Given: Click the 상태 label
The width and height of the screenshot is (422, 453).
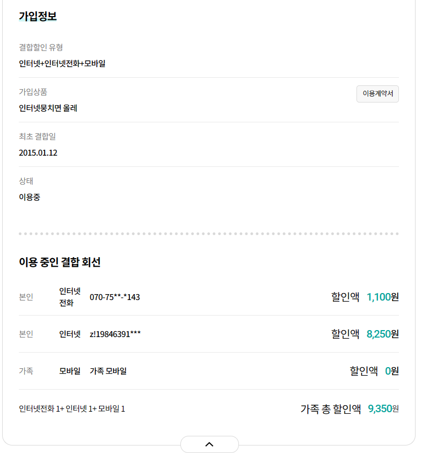Looking at the screenshot, I should pos(26,181).
